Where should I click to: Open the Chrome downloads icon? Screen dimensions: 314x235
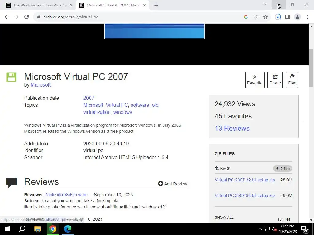click(x=278, y=17)
